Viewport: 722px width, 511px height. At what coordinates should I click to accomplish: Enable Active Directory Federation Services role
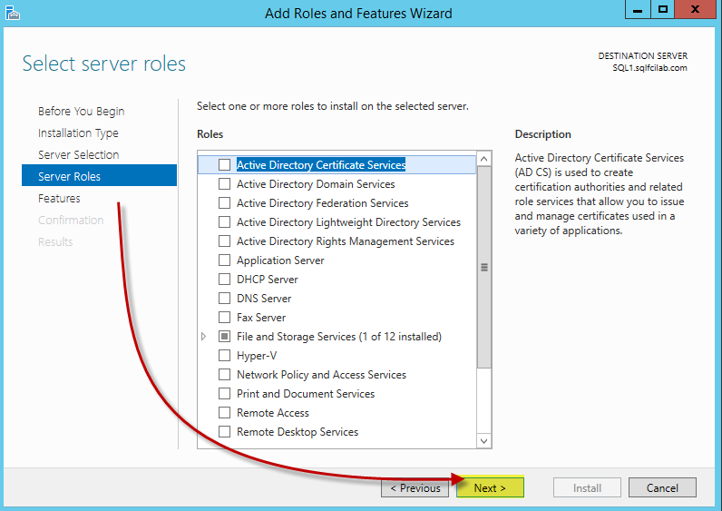tap(224, 203)
